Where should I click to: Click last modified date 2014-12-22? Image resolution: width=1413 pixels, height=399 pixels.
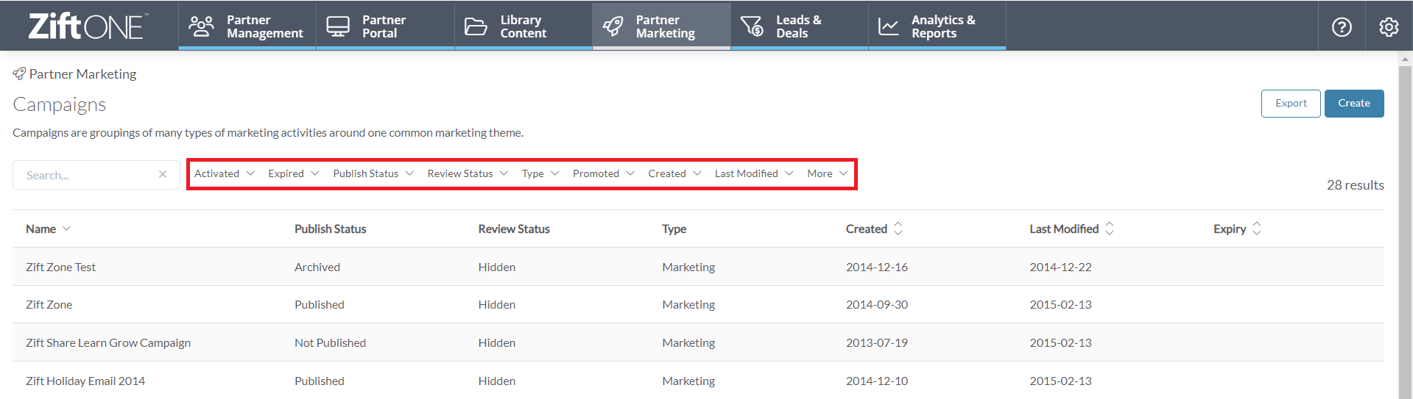[x=1060, y=267]
